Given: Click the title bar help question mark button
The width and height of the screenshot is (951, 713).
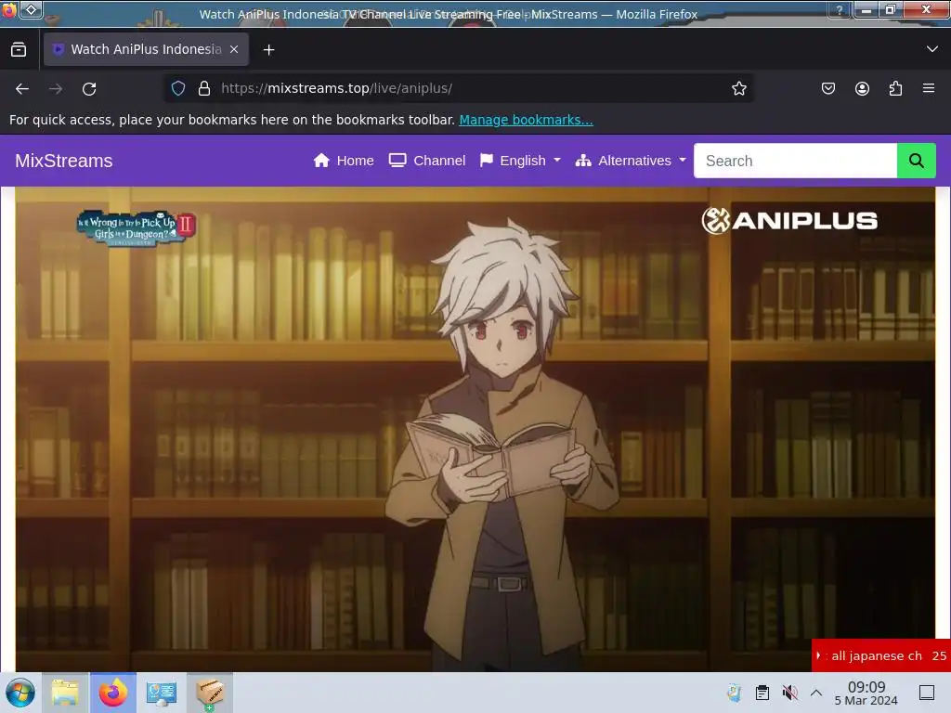Looking at the screenshot, I should (840, 10).
